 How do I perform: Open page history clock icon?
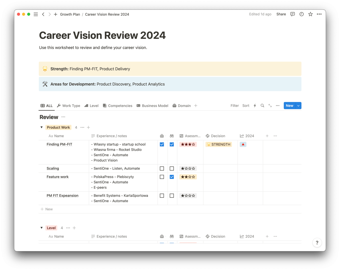[x=302, y=14]
